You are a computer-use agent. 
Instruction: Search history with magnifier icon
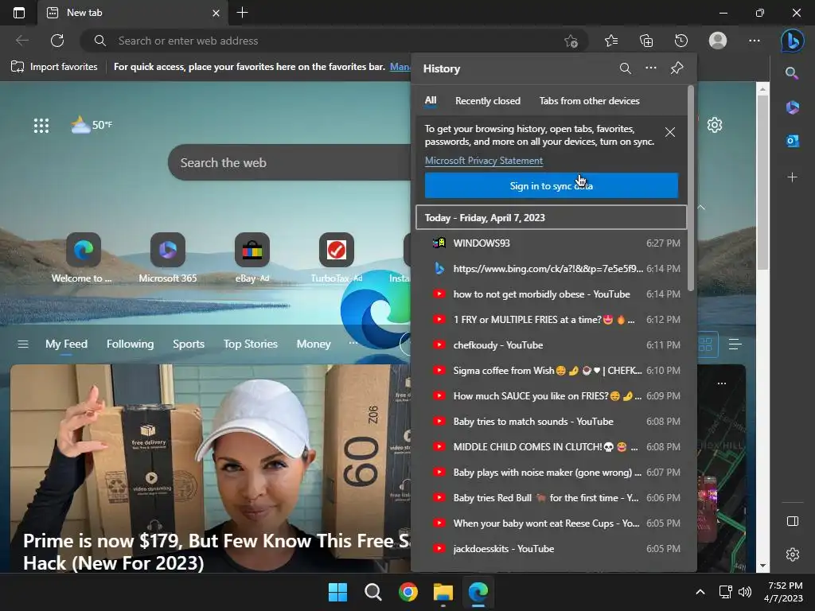(626, 68)
